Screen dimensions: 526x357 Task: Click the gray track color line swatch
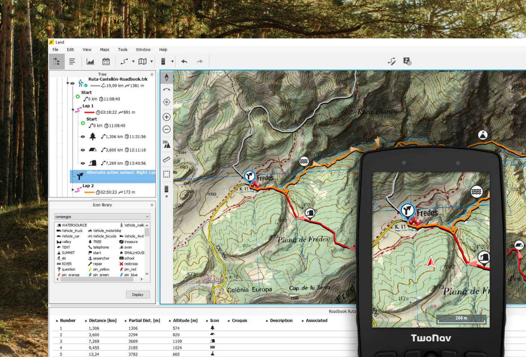[x=95, y=86]
